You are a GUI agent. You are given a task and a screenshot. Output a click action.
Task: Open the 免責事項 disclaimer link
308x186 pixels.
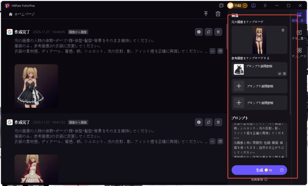[x=257, y=180]
